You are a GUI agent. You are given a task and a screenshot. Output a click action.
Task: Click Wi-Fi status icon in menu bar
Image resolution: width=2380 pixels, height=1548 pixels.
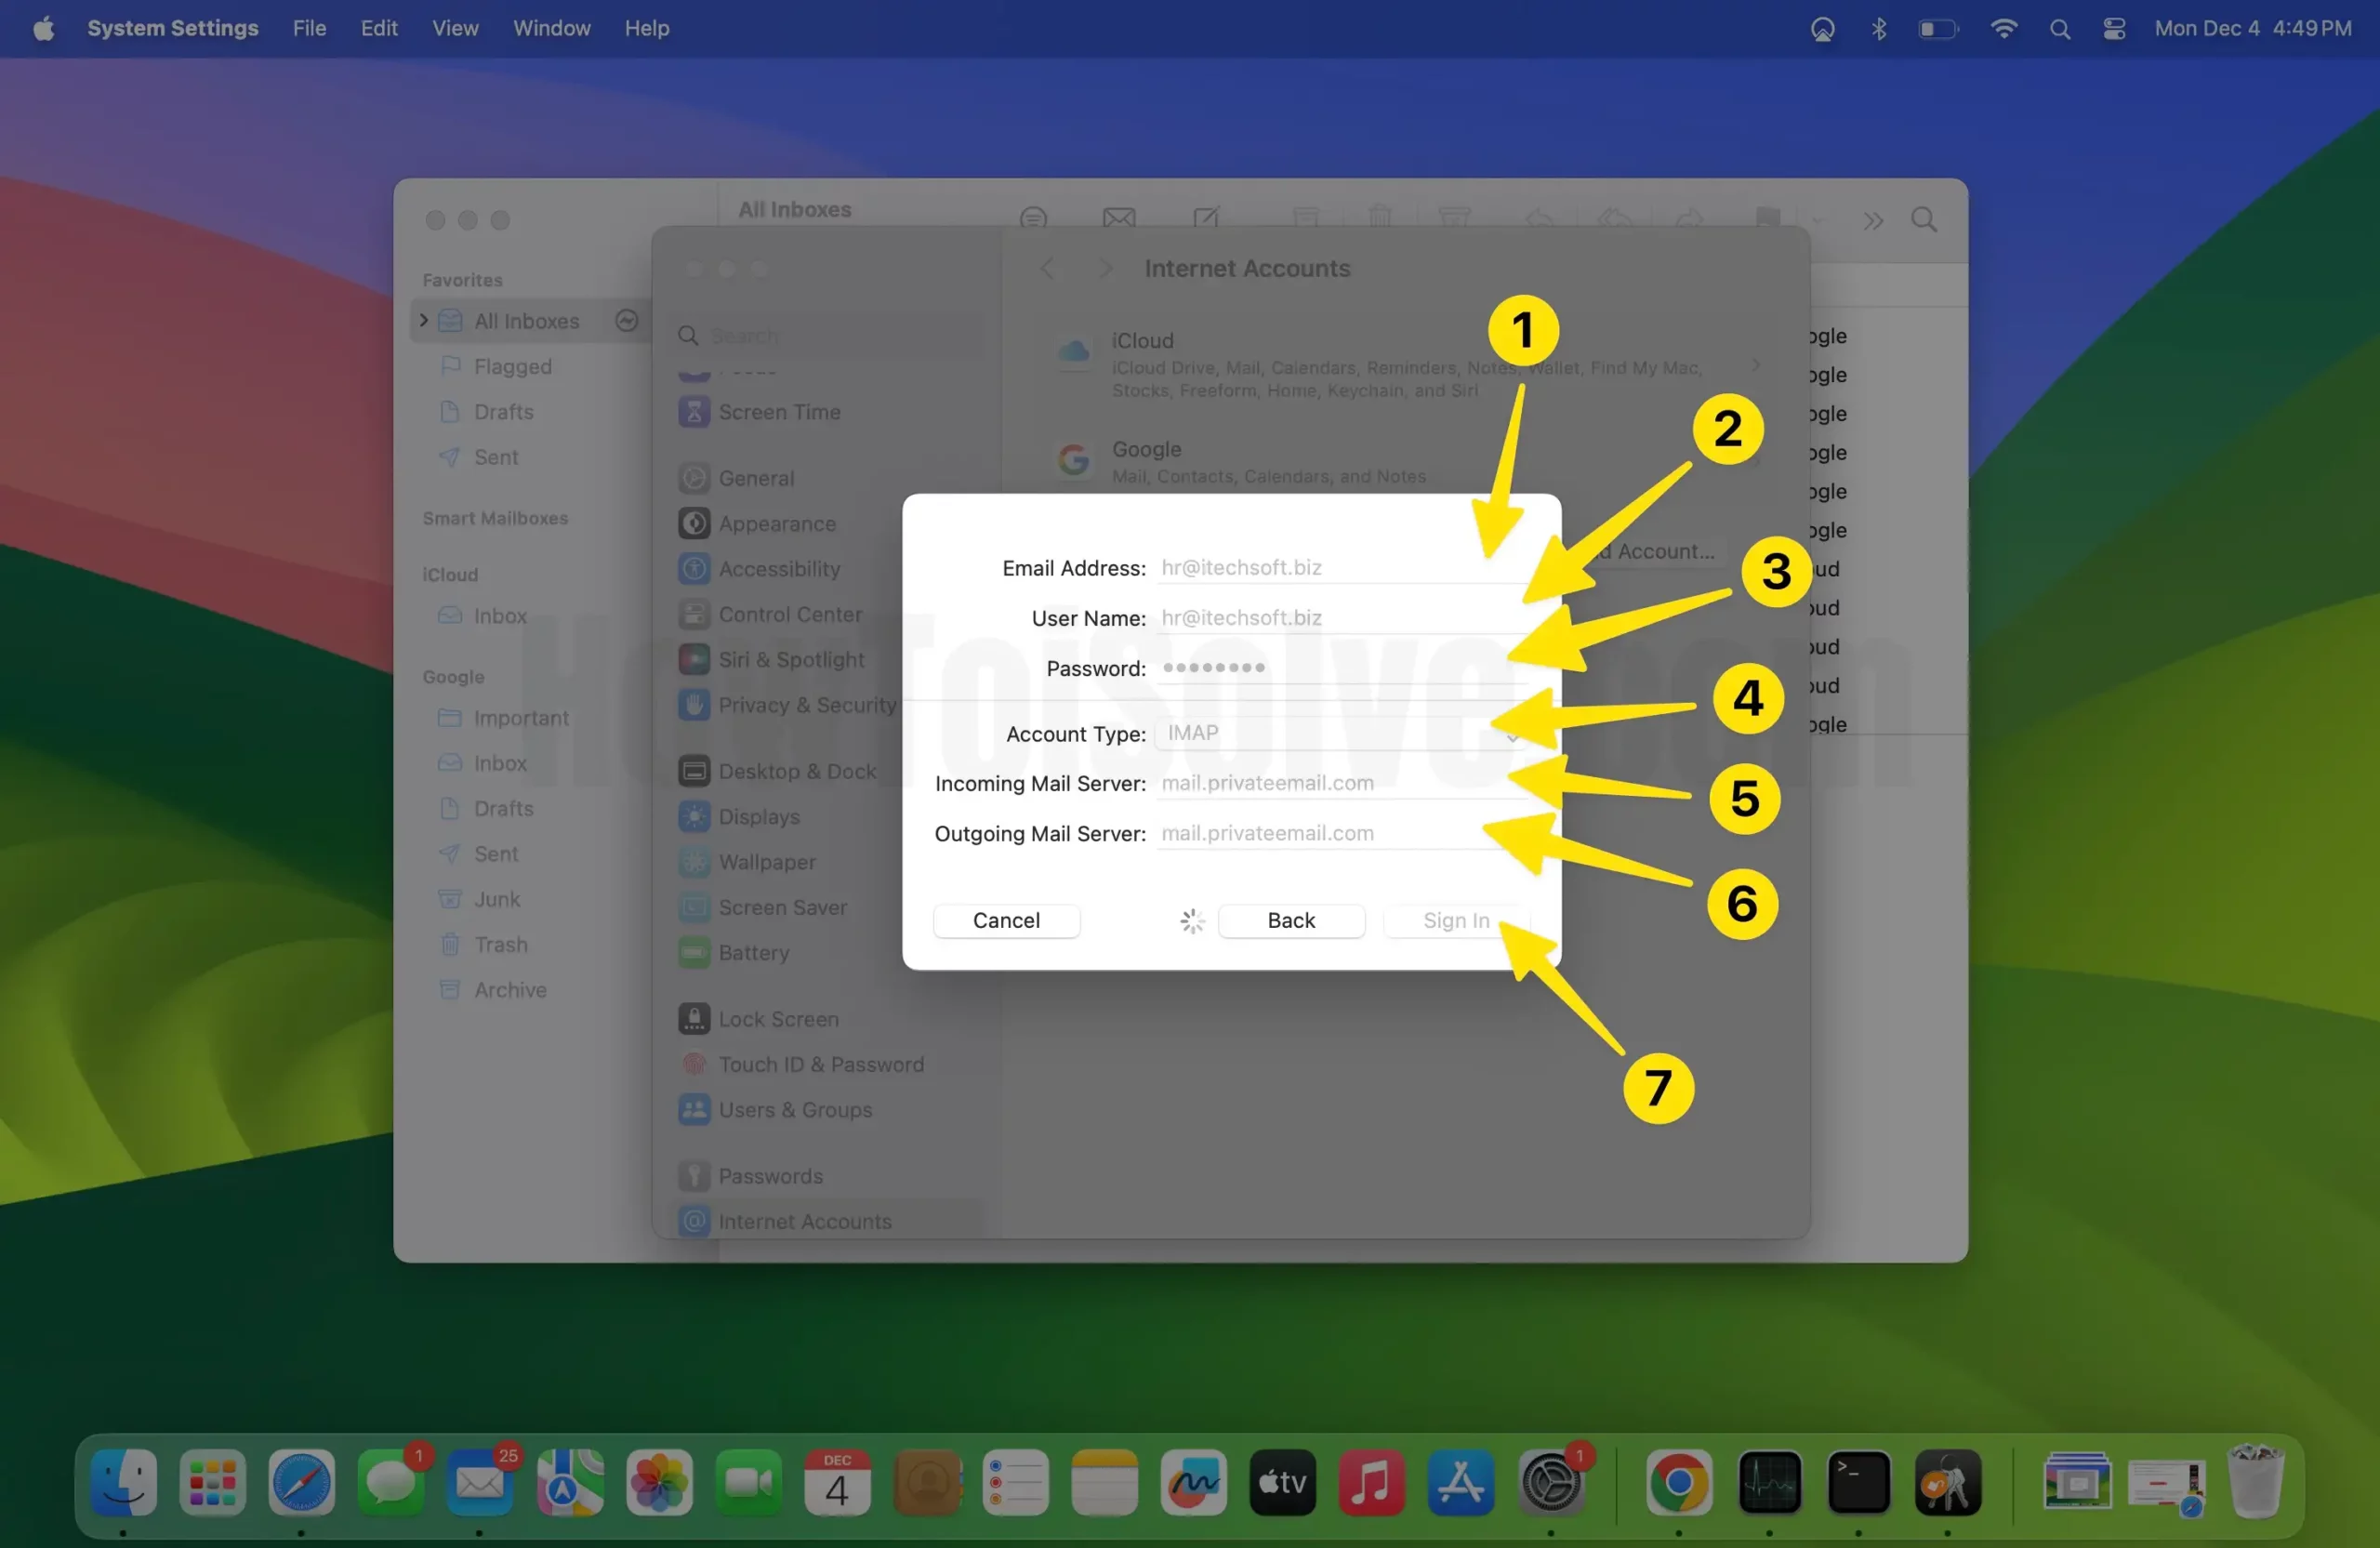[2003, 29]
